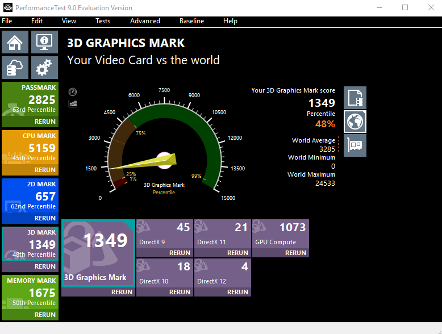The height and width of the screenshot is (334, 442).
Task: Open the System Information monitor icon
Action: click(44, 42)
